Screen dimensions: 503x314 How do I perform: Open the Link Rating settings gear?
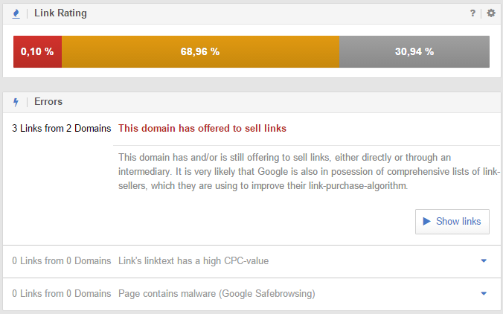coord(491,13)
